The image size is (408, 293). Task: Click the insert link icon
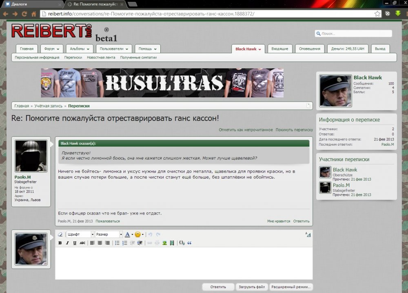pos(150,243)
